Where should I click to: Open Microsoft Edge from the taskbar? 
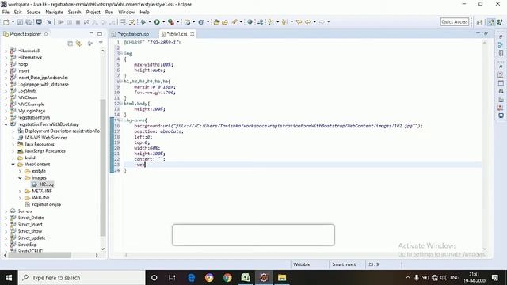(191, 278)
